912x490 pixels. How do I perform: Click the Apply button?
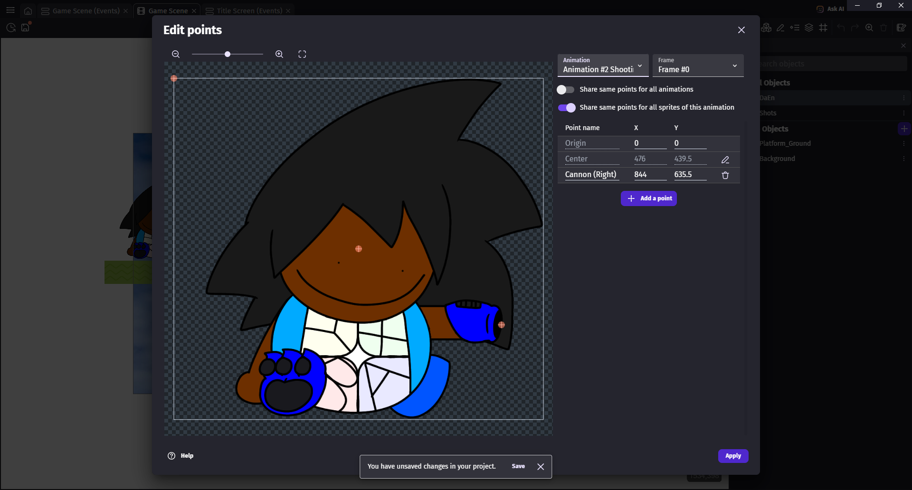click(732, 456)
